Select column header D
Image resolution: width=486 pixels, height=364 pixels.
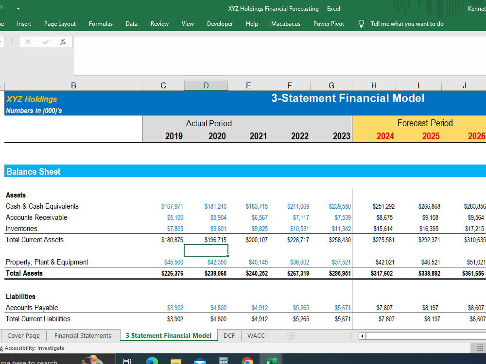tap(206, 85)
